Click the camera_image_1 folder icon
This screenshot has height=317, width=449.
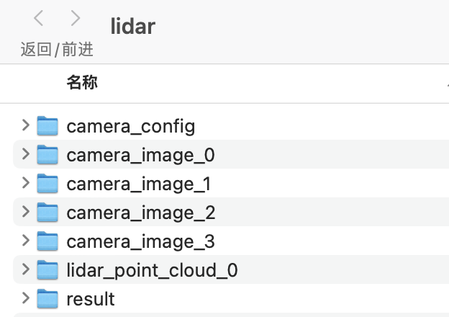click(47, 184)
